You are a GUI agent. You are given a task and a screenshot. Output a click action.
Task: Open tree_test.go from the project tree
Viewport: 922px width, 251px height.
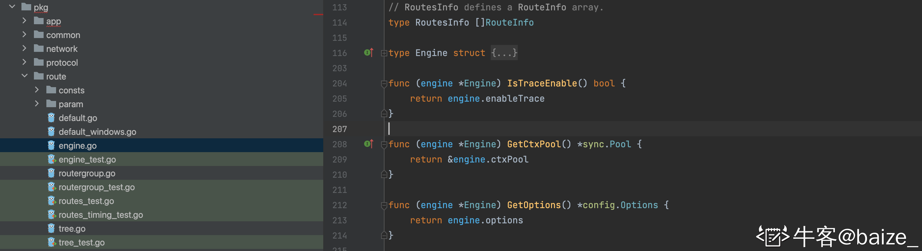pyautogui.click(x=82, y=242)
